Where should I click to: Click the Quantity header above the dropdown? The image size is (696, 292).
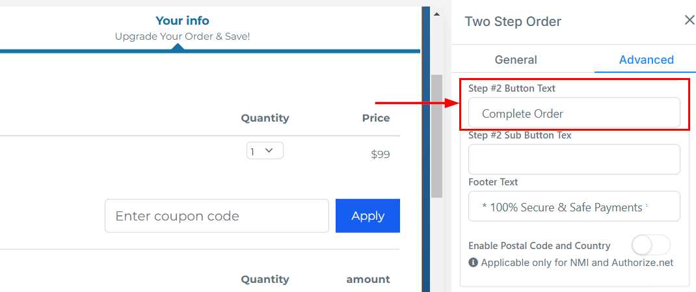click(x=265, y=118)
